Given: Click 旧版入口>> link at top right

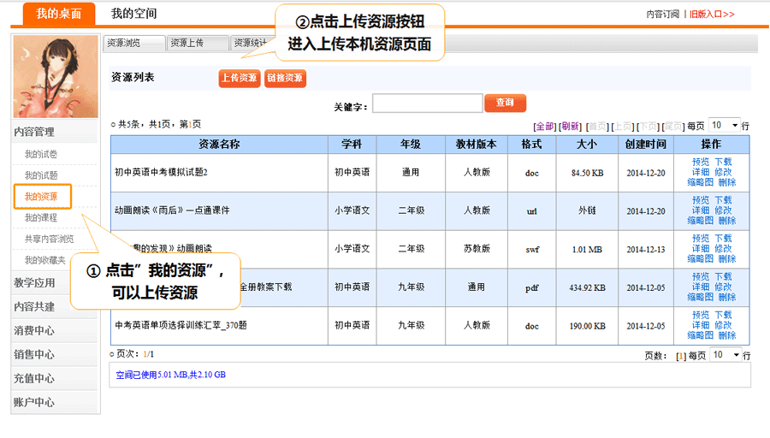Looking at the screenshot, I should 712,15.
